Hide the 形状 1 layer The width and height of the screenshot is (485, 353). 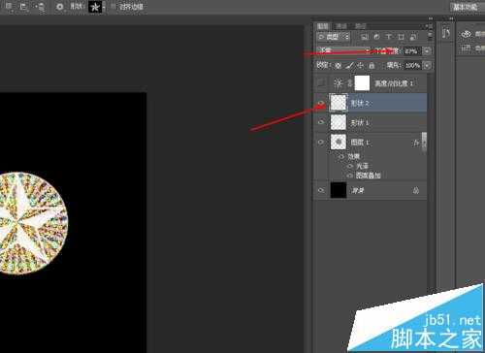(x=321, y=122)
